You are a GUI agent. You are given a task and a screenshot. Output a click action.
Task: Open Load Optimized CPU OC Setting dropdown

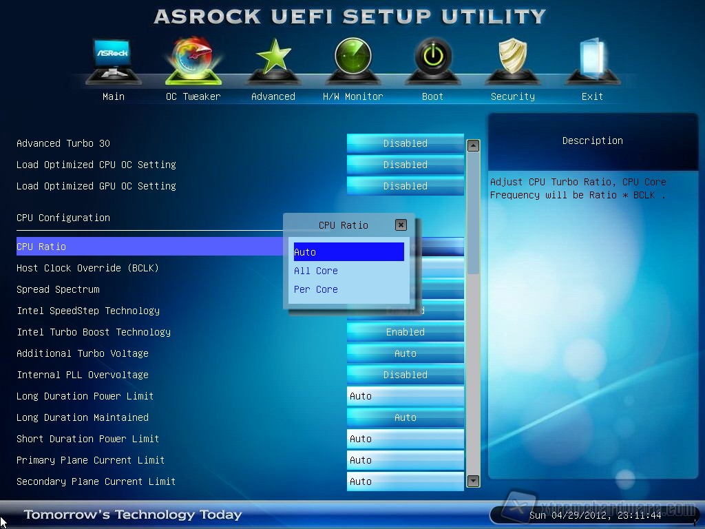pos(405,165)
